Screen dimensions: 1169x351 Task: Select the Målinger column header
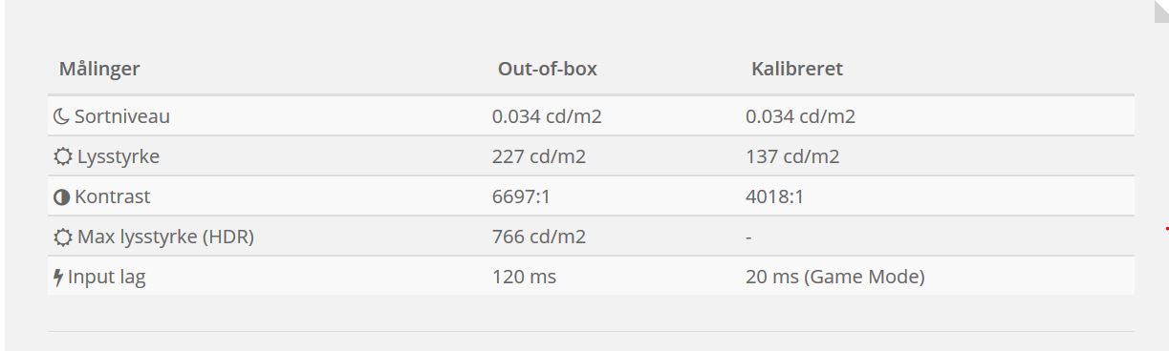click(99, 70)
